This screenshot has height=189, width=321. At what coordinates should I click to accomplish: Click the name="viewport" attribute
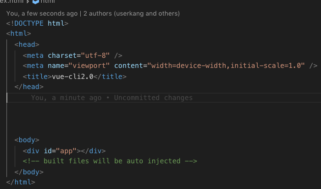point(78,66)
